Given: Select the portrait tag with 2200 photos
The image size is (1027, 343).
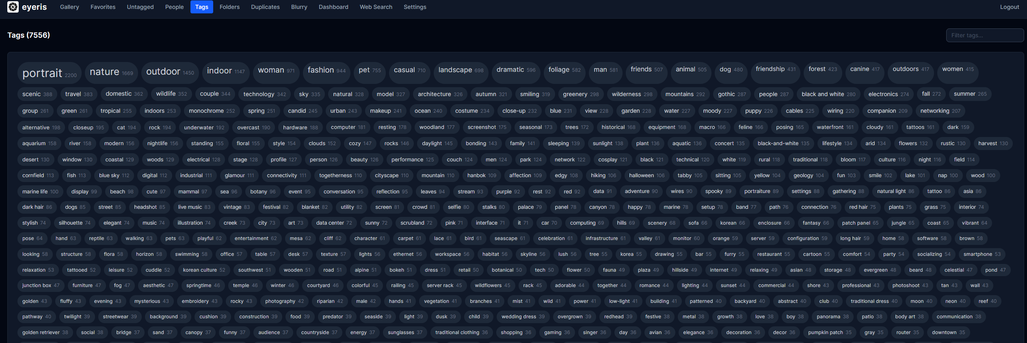Looking at the screenshot, I should [x=50, y=73].
